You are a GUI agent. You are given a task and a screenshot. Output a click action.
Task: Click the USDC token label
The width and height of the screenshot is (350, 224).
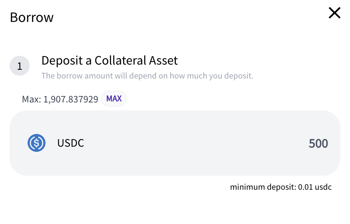point(71,143)
